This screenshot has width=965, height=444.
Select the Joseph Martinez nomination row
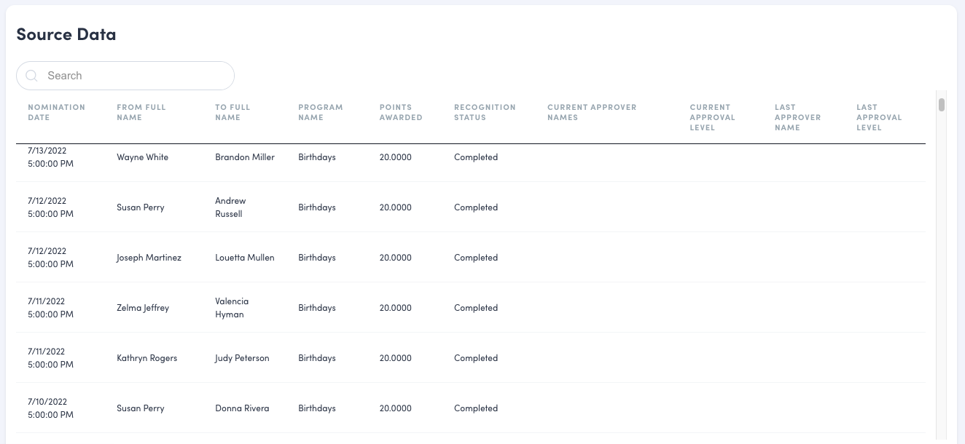[149, 258]
